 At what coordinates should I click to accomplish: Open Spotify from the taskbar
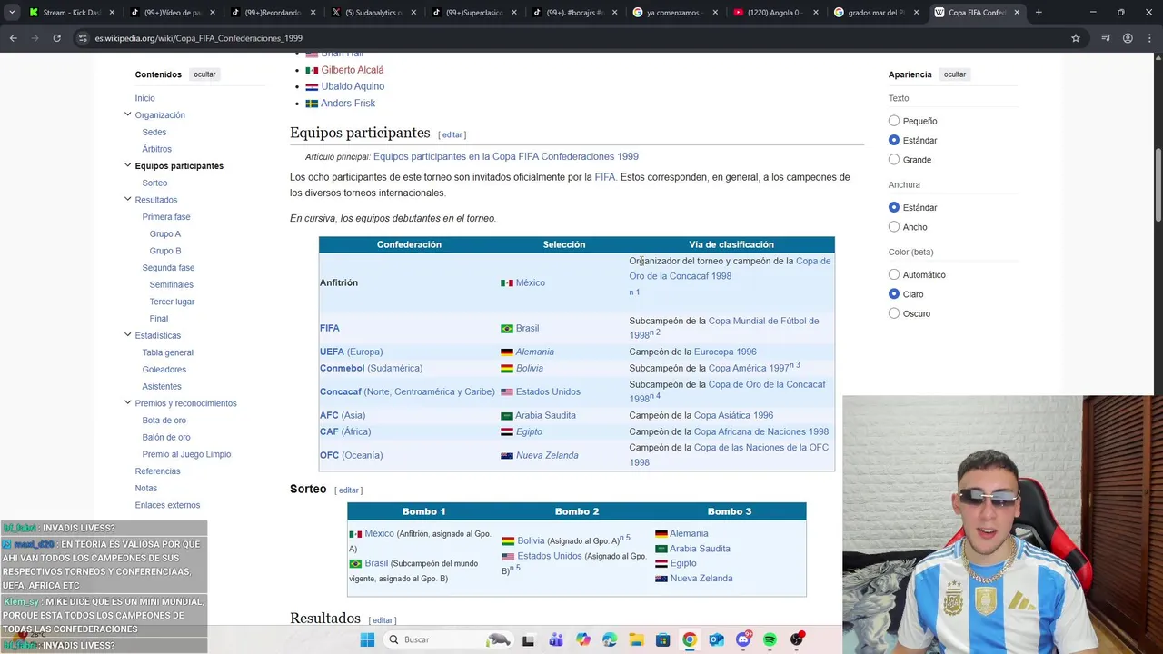coord(770,639)
